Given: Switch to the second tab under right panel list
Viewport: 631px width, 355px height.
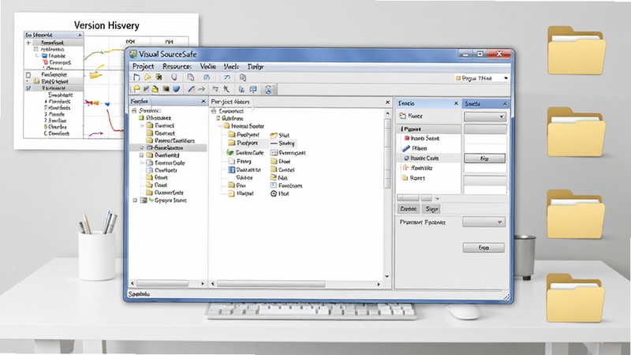Looking at the screenshot, I should click(431, 209).
